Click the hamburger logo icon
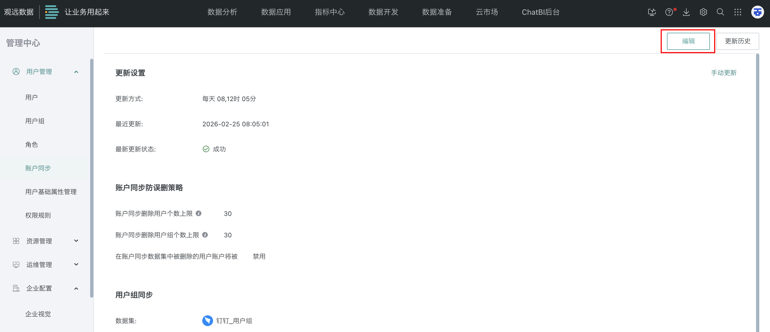770x332 pixels. (x=52, y=12)
